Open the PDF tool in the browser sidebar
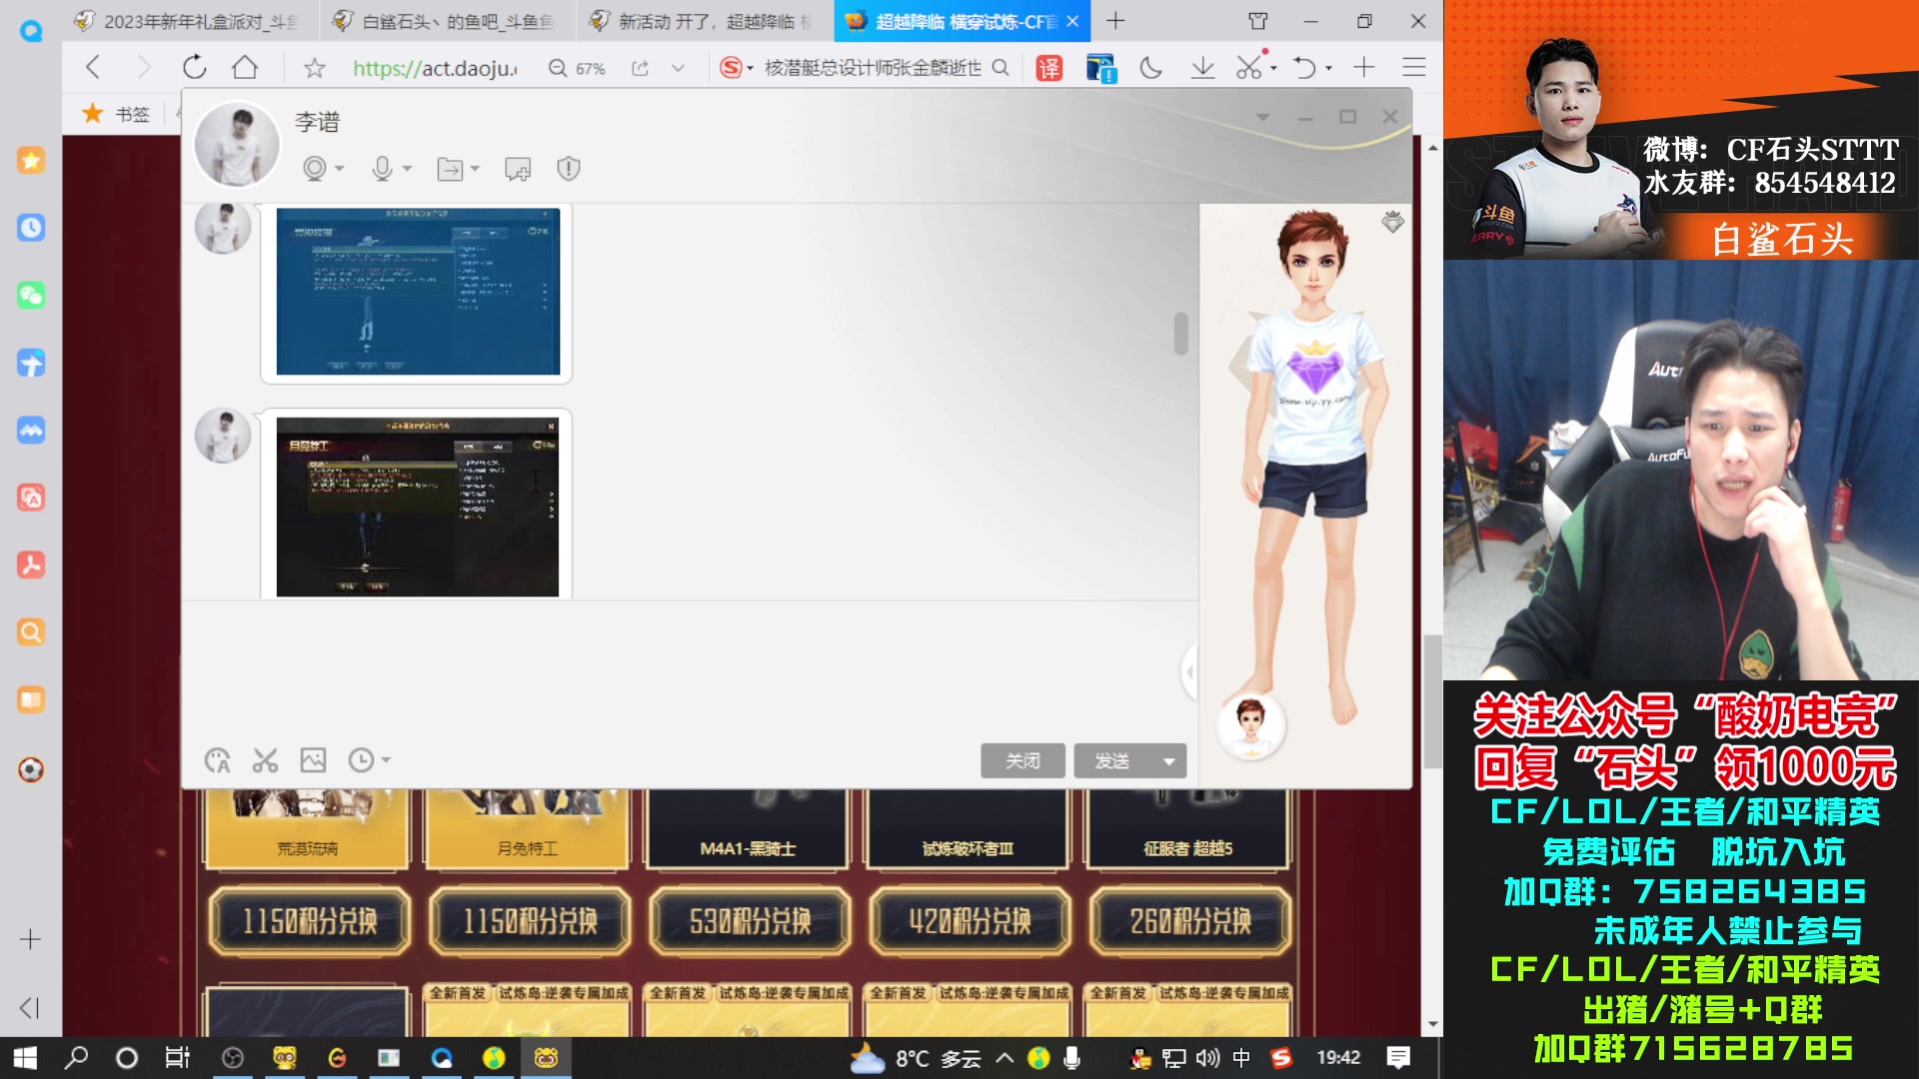 [31, 564]
